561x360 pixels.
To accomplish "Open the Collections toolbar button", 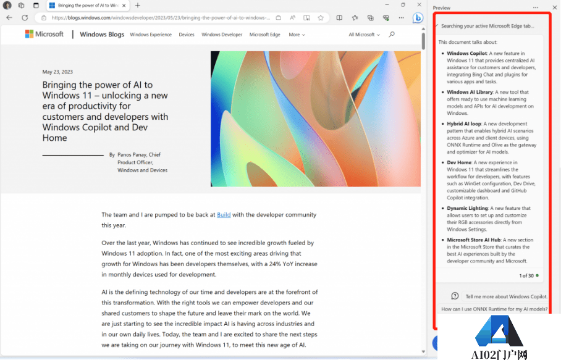I will point(370,17).
